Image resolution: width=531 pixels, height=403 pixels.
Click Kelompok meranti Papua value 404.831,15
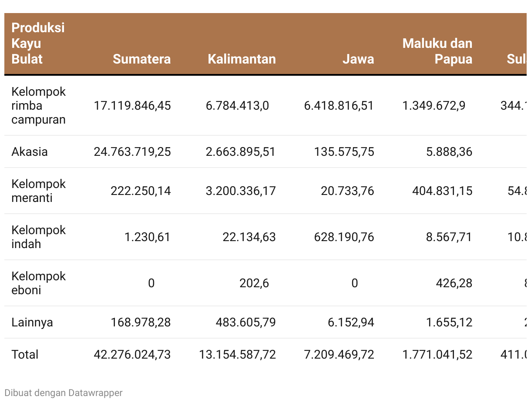(x=442, y=191)
